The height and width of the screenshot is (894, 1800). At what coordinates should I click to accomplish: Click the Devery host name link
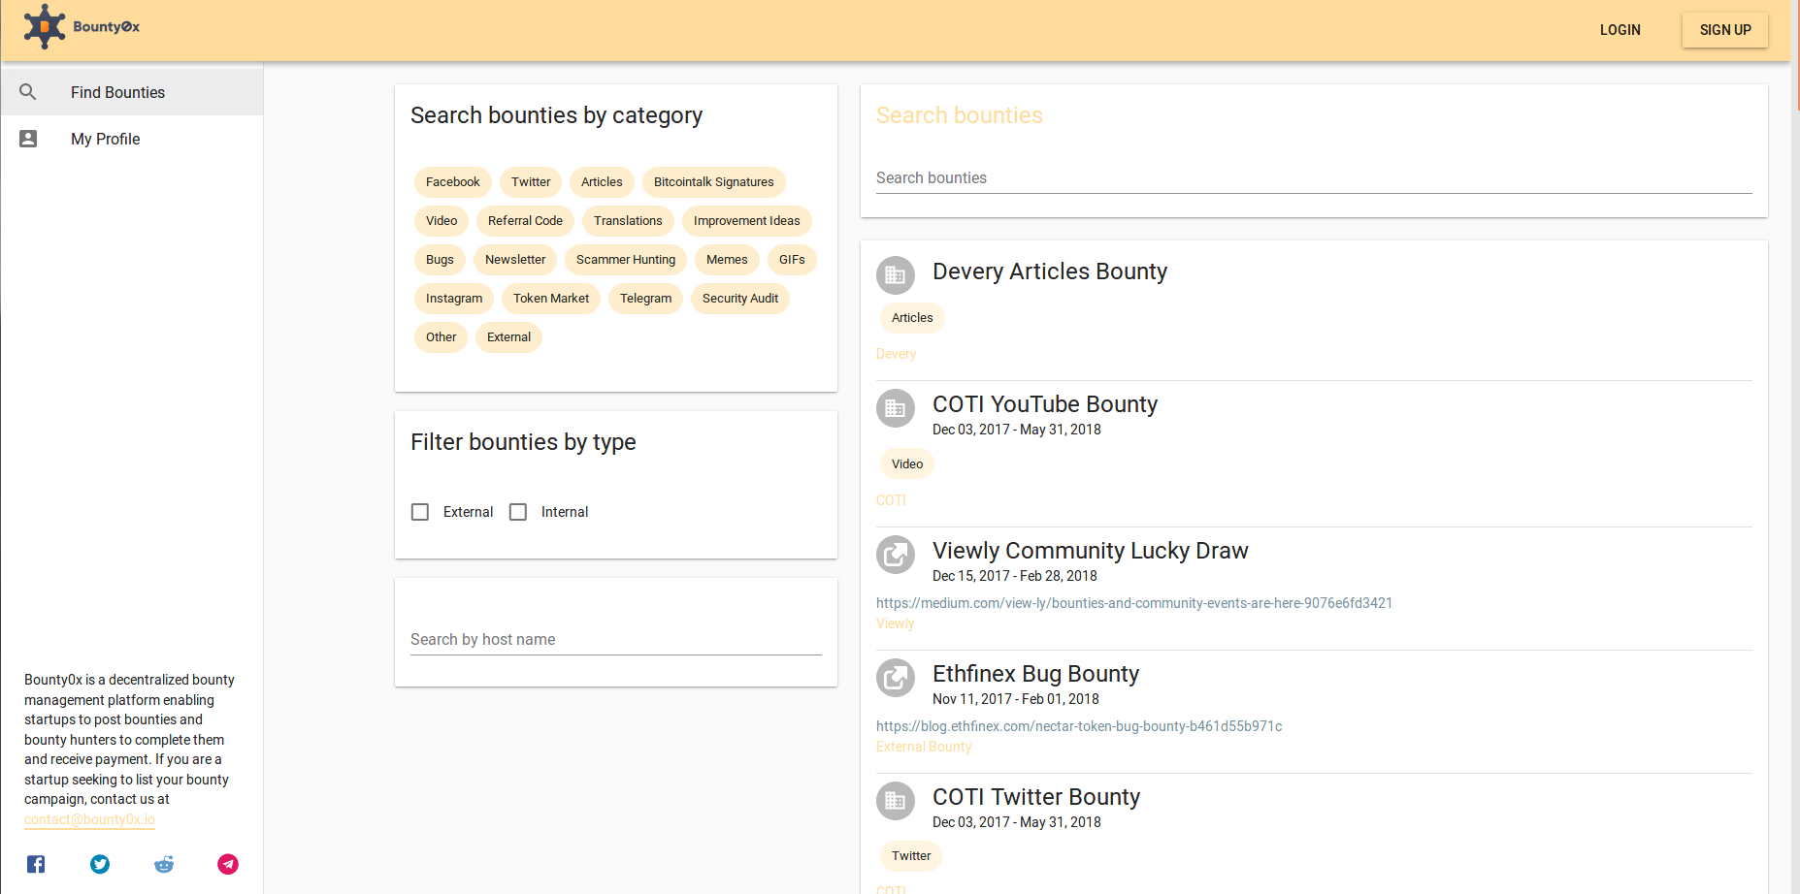point(896,354)
